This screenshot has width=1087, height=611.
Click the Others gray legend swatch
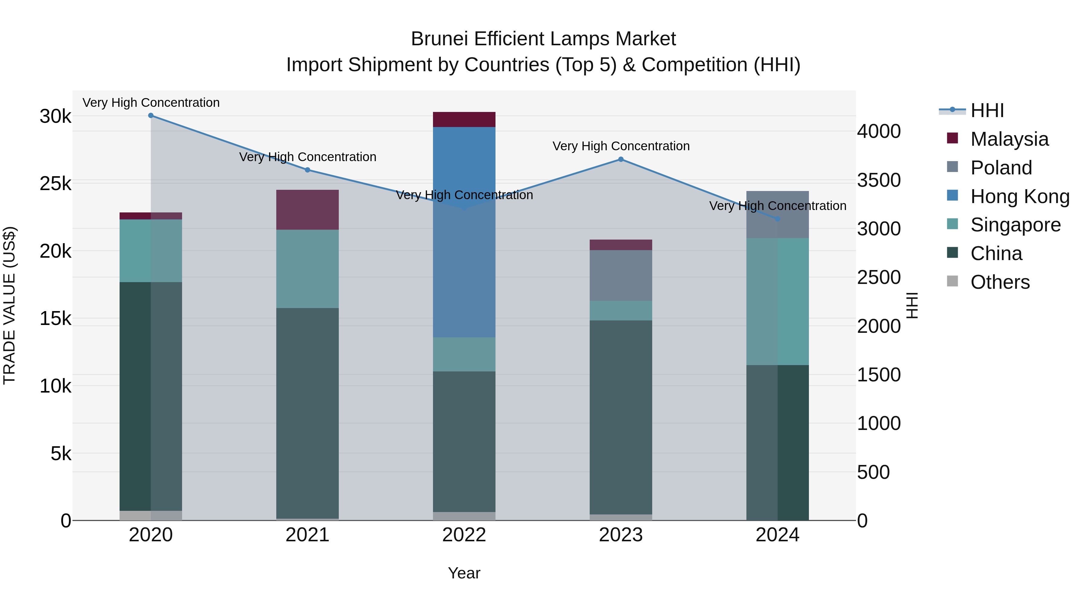click(952, 281)
